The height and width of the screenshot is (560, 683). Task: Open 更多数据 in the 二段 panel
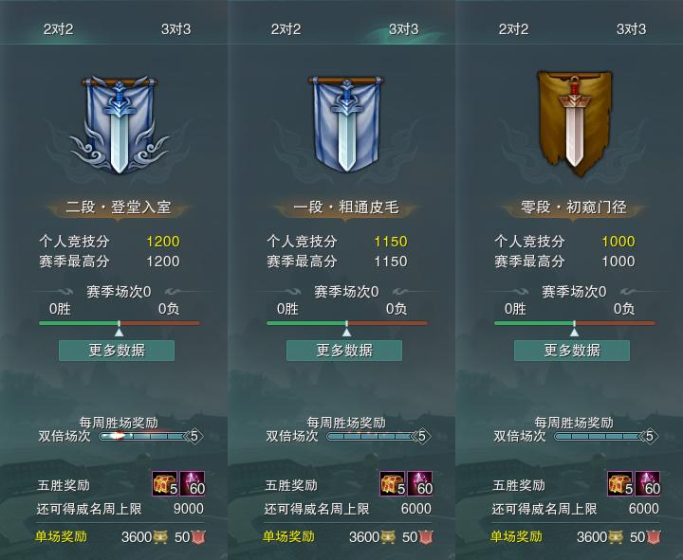click(117, 351)
